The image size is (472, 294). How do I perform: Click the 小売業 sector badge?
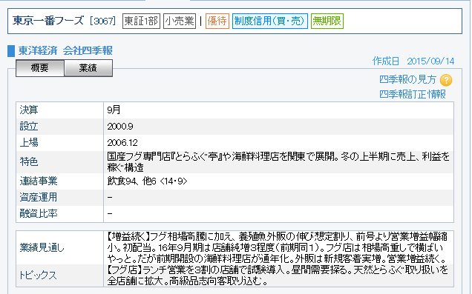[180, 21]
